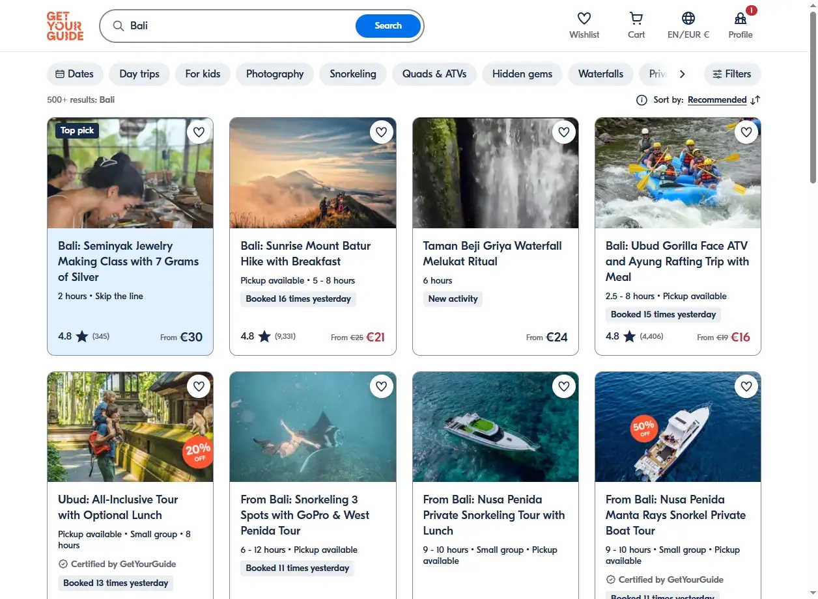Click the 'From €30' price text
The width and height of the screenshot is (818, 599).
click(x=181, y=337)
